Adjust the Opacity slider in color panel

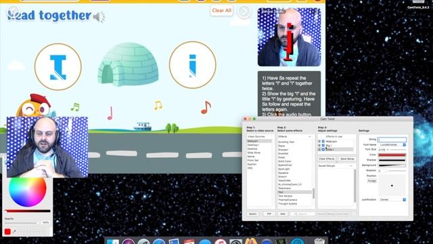point(22,223)
